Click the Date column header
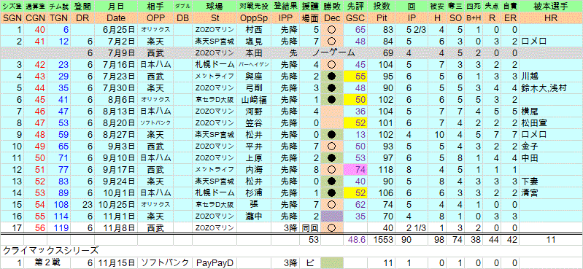The image size is (583, 269). tap(115, 17)
